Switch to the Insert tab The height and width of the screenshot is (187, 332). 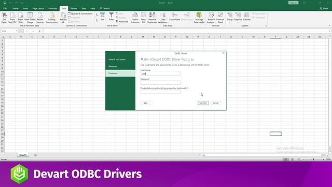pos(25,8)
